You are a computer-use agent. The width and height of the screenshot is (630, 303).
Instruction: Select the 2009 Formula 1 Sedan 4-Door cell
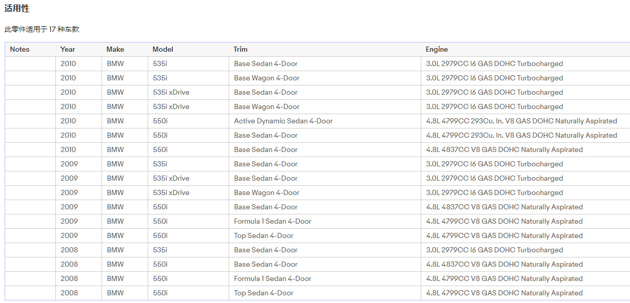(273, 222)
